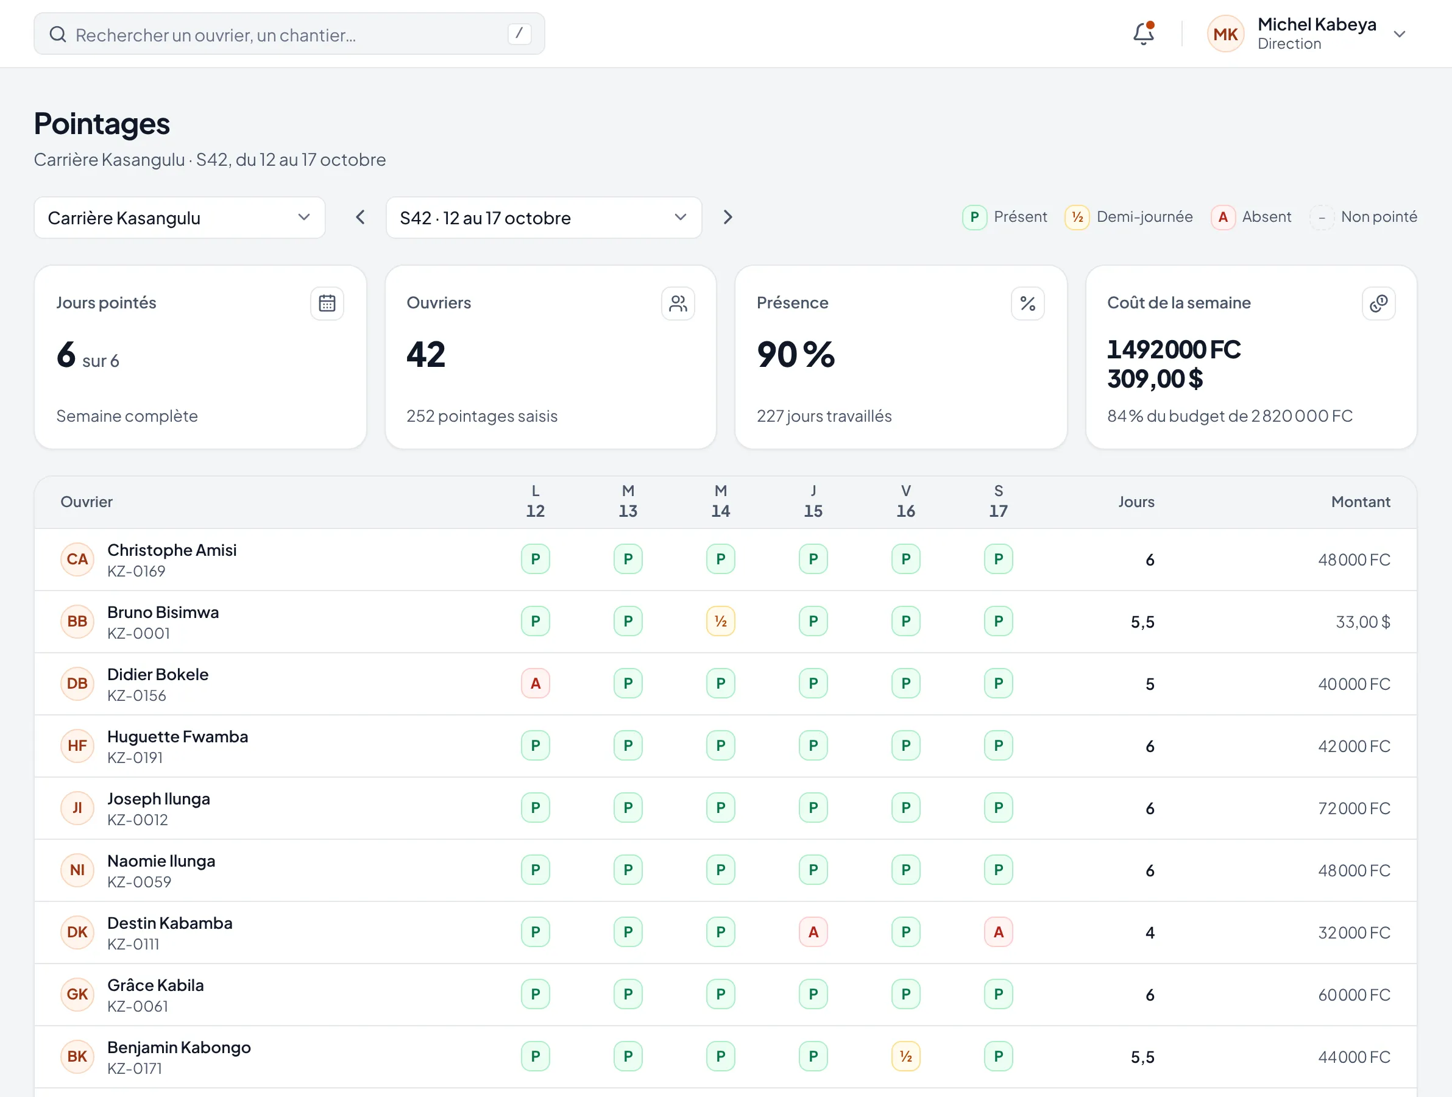Go to the next week arrow
This screenshot has width=1452, height=1097.
[x=728, y=218]
